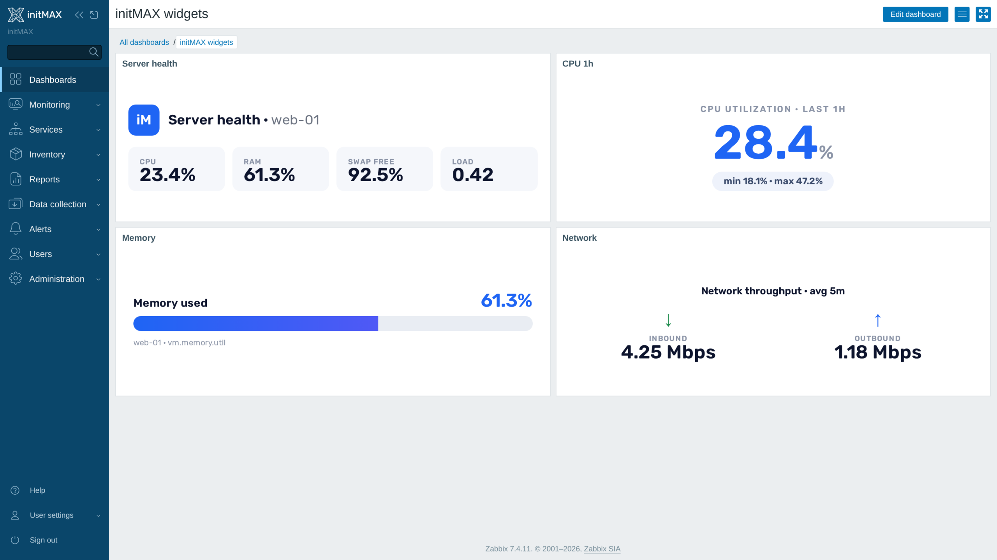Click the Help question mark icon
The image size is (997, 560).
click(x=15, y=490)
